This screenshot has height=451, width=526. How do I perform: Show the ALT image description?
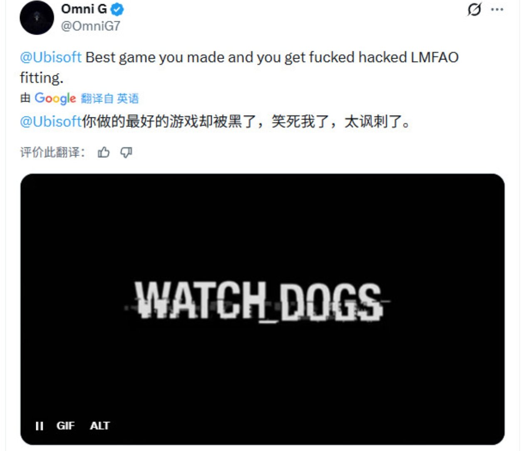(x=100, y=426)
